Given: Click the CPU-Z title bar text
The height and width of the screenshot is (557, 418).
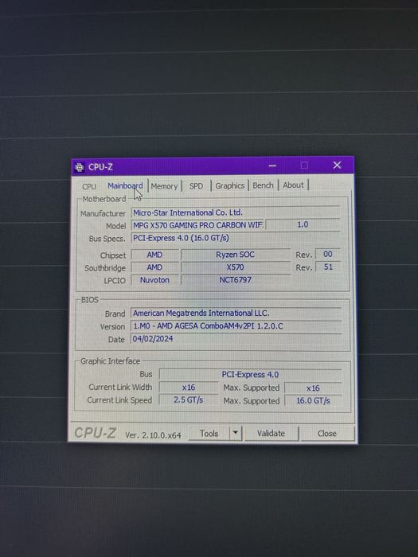Looking at the screenshot, I should [x=100, y=167].
